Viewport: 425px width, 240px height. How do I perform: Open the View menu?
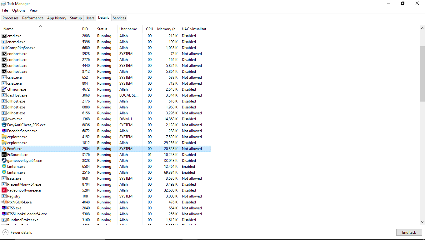[x=33, y=10]
